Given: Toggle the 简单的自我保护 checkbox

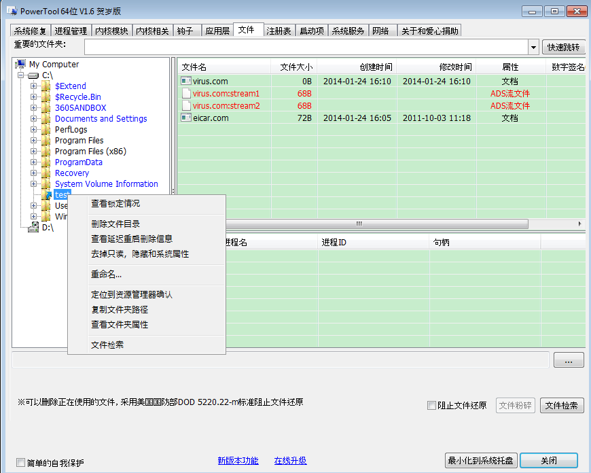Looking at the screenshot, I should pos(20,463).
